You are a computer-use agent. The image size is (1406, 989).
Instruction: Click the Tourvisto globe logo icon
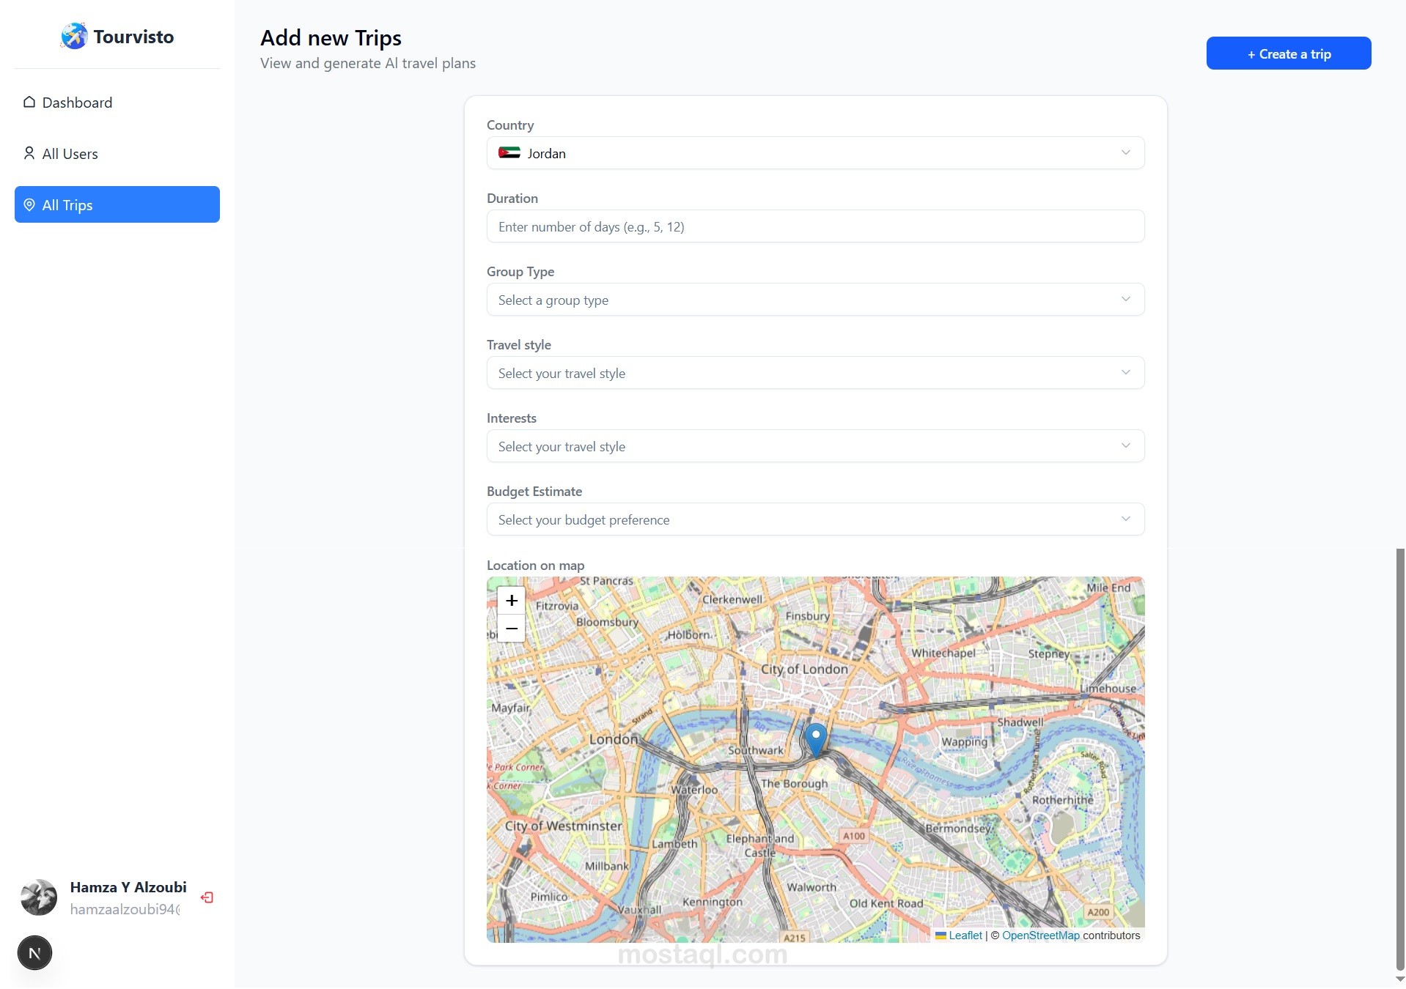click(74, 36)
